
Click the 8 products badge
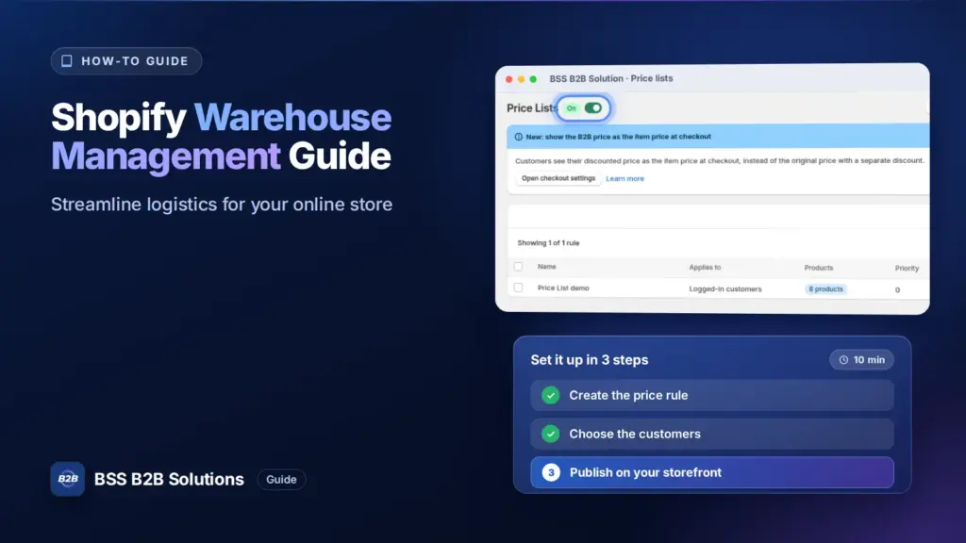[x=825, y=288]
